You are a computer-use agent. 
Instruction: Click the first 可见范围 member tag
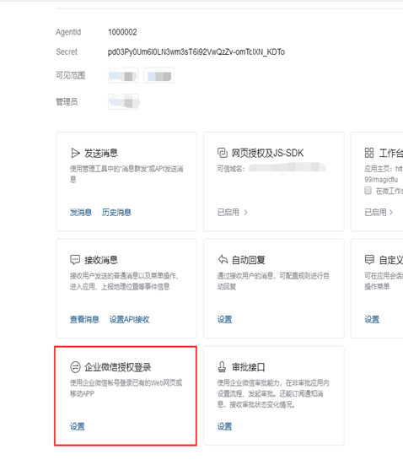[123, 75]
